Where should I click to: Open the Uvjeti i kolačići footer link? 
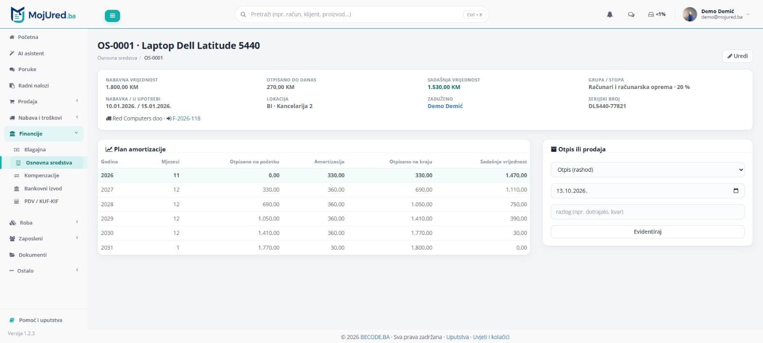[x=491, y=337]
